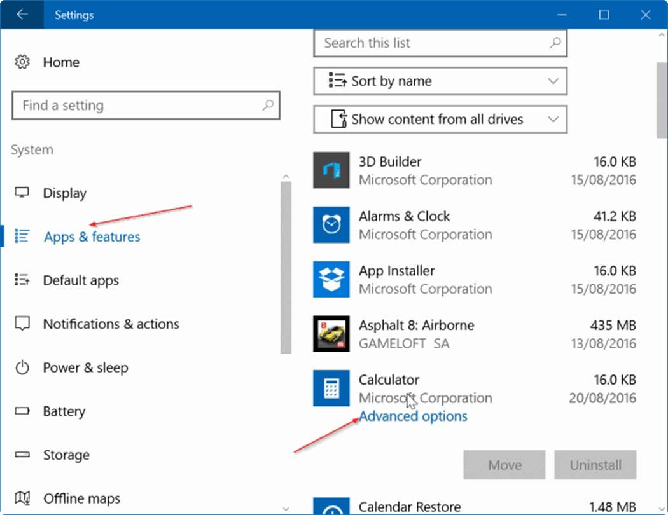Click the Battery icon in sidebar
Image resolution: width=668 pixels, height=515 pixels.
click(23, 412)
